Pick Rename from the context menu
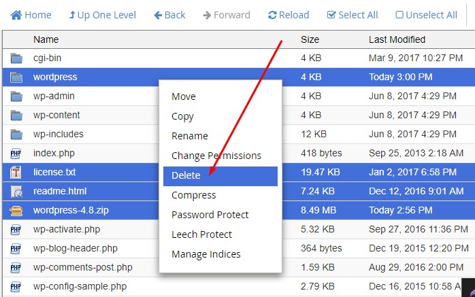The image size is (475, 297). point(189,136)
